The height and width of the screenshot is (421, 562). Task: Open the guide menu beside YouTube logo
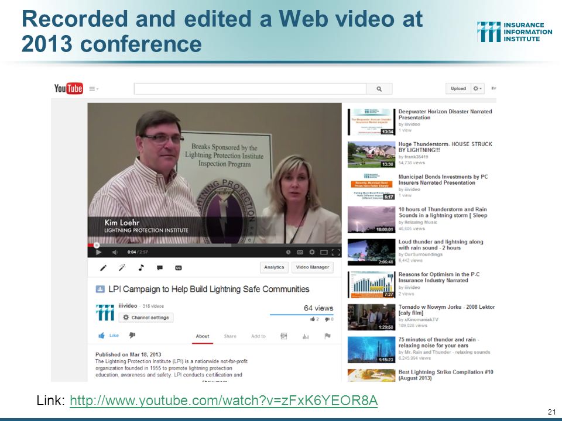pos(94,89)
